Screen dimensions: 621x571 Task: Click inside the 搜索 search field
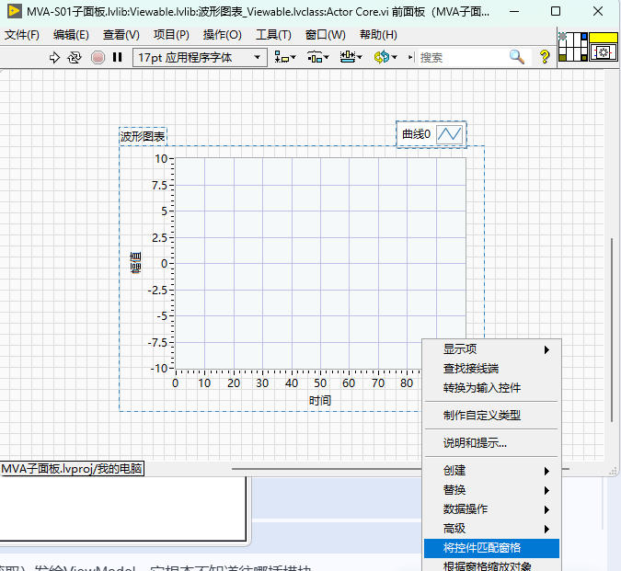pyautogui.click(x=464, y=58)
